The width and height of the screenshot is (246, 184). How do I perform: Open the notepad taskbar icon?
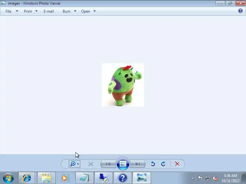pos(85,178)
